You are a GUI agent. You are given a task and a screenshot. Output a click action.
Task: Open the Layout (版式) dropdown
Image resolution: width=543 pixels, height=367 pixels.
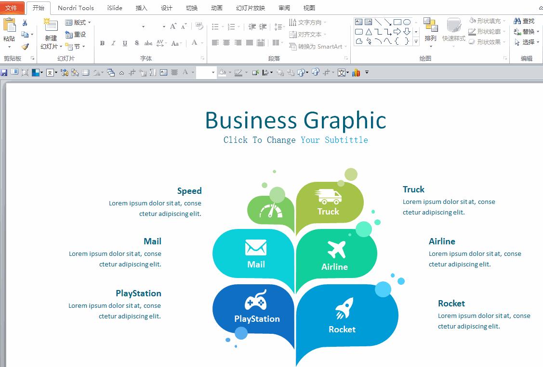78,23
